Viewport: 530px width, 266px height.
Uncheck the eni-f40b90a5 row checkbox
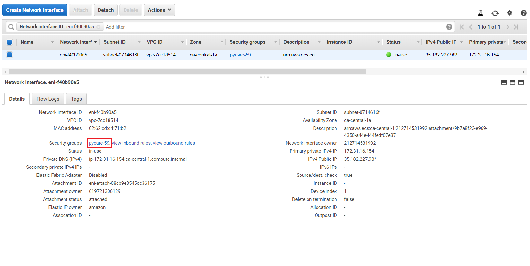(9, 55)
